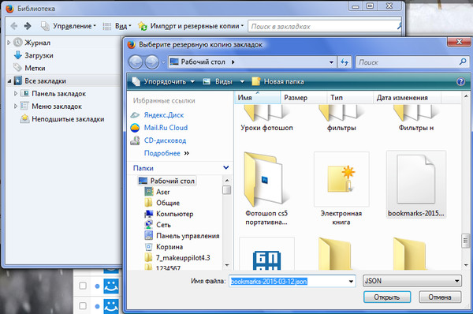Image resolution: width=473 pixels, height=314 pixels.
Task: Select Журнал clock icon in Library
Action: pos(18,43)
